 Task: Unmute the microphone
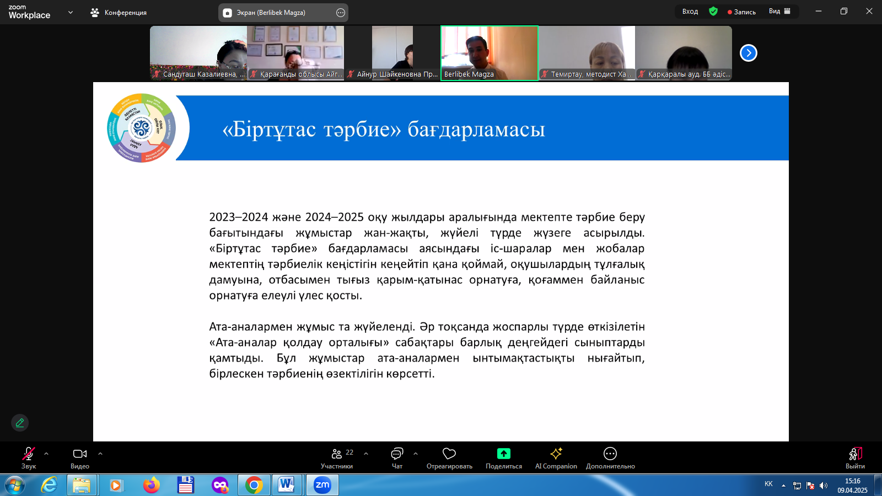pos(29,457)
